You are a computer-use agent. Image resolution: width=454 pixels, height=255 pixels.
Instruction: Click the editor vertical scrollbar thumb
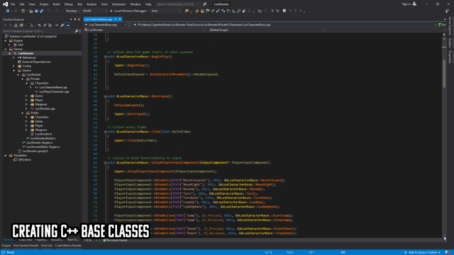coord(444,74)
